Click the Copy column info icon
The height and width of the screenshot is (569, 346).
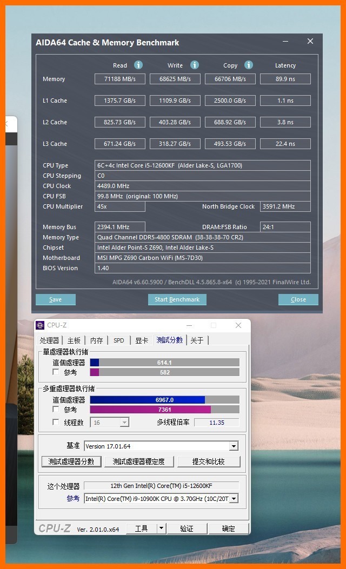tap(248, 65)
